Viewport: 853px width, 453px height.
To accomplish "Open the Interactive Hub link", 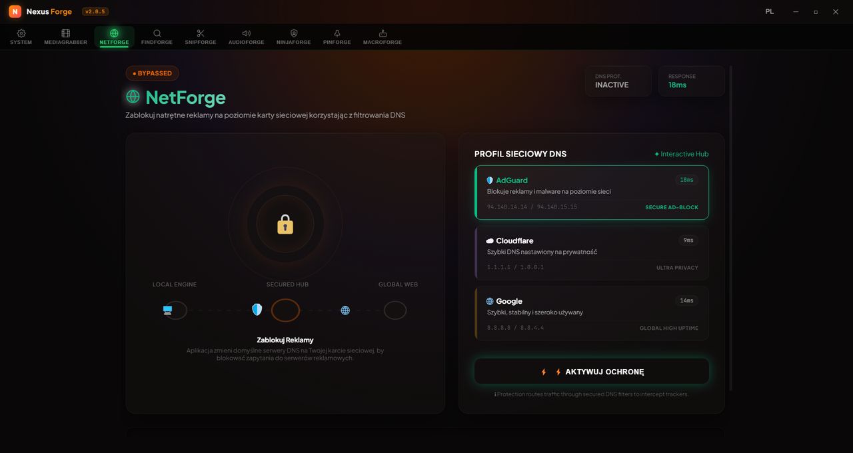I will click(x=681, y=154).
